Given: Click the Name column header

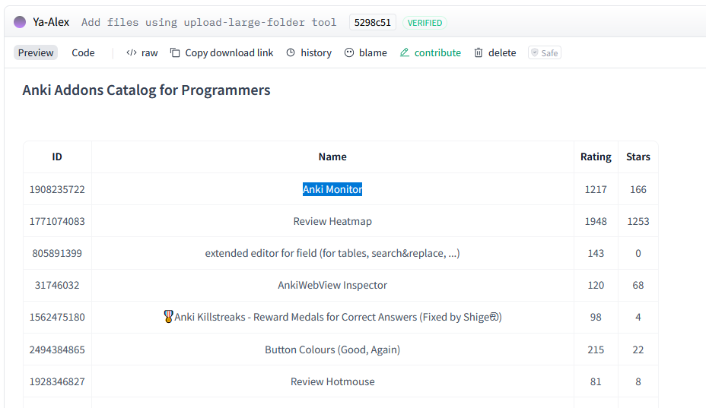Looking at the screenshot, I should 332,157.
